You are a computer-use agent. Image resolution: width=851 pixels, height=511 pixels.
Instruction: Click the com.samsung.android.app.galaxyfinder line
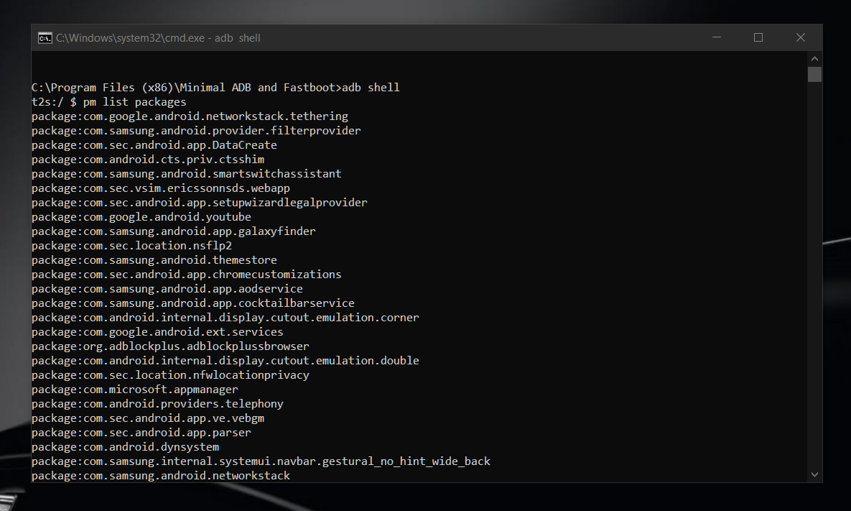click(174, 231)
